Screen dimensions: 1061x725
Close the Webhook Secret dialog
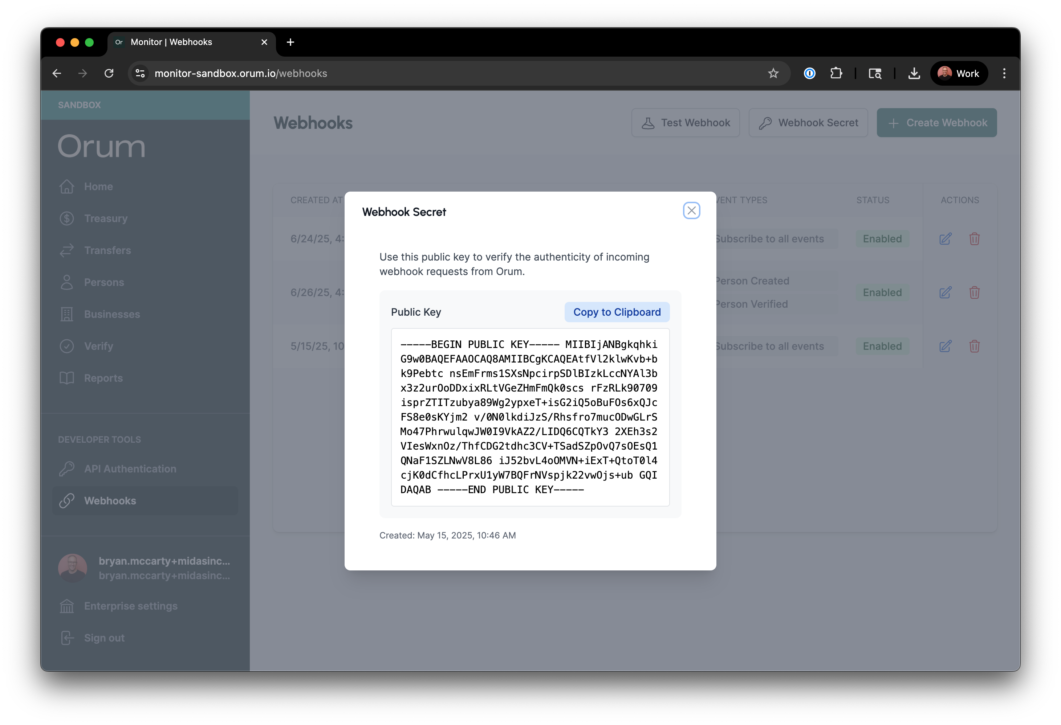(x=691, y=210)
